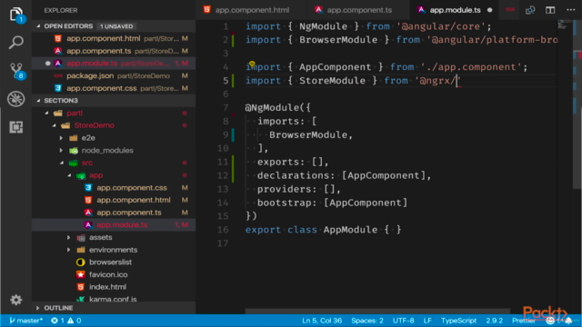Screen dimensions: 582x327
Task: Click Ln 5, Col 36 in status bar
Action: click(322, 321)
